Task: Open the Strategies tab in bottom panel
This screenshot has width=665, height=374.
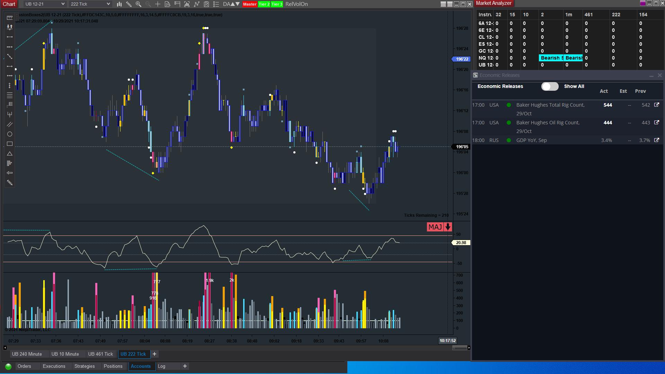Action: pyautogui.click(x=85, y=366)
